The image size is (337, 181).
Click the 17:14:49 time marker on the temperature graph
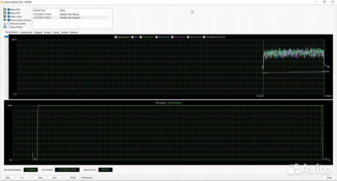(259, 96)
